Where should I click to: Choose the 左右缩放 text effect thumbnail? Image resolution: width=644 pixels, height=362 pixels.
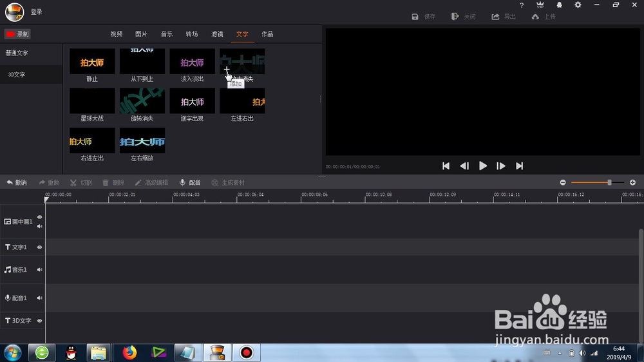(x=142, y=140)
